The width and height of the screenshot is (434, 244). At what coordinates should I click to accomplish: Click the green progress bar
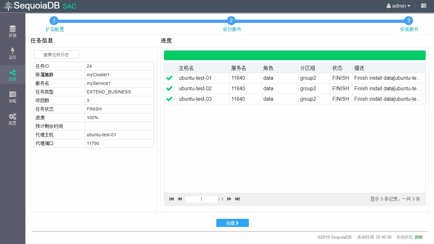click(295, 55)
